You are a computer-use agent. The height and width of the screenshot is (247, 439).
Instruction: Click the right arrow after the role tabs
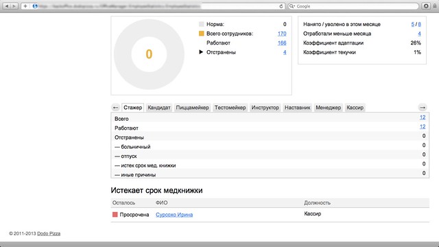423,108
